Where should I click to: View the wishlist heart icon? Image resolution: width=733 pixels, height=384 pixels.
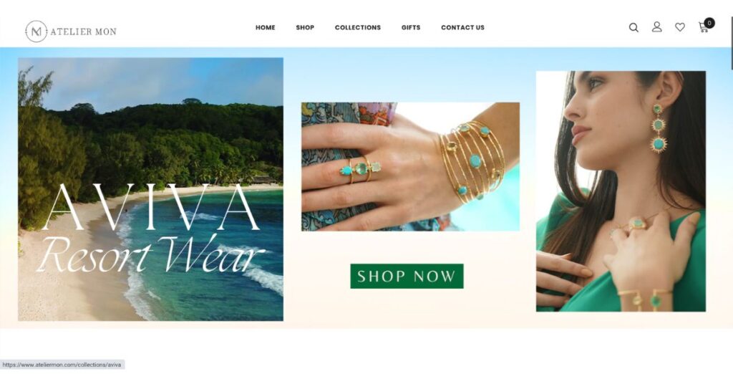coord(680,28)
